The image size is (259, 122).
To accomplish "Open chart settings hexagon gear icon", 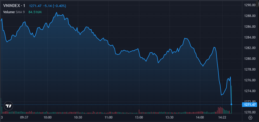I will (250, 118).
